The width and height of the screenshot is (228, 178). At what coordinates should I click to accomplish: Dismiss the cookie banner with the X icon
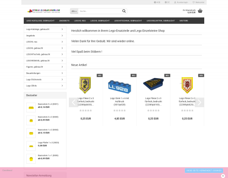223,176
